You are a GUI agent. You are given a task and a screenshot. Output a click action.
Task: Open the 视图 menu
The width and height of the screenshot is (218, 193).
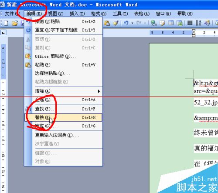(x=55, y=14)
